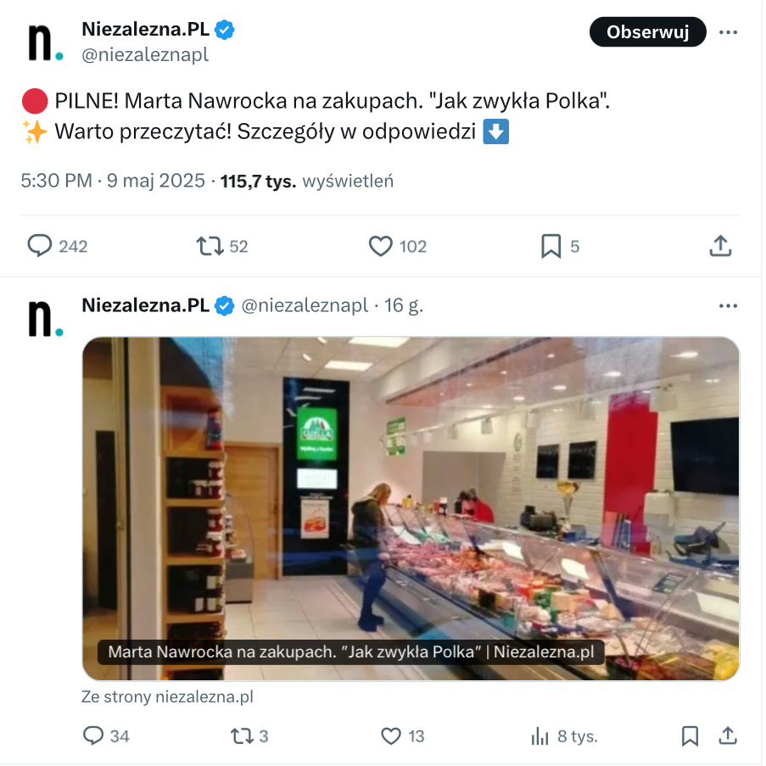
Task: Open the @niezaleznapl handle under the header
Action: pyautogui.click(x=145, y=54)
